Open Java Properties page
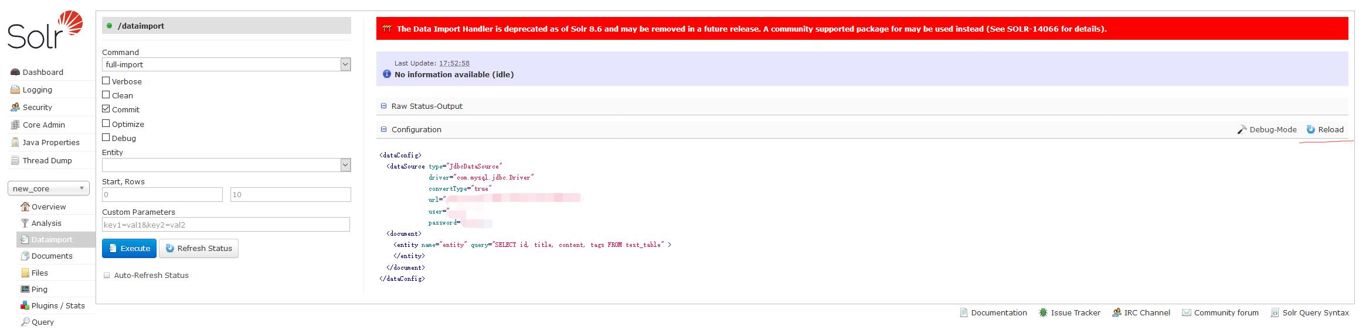Image resolution: width=1359 pixels, height=330 pixels. pos(51,142)
